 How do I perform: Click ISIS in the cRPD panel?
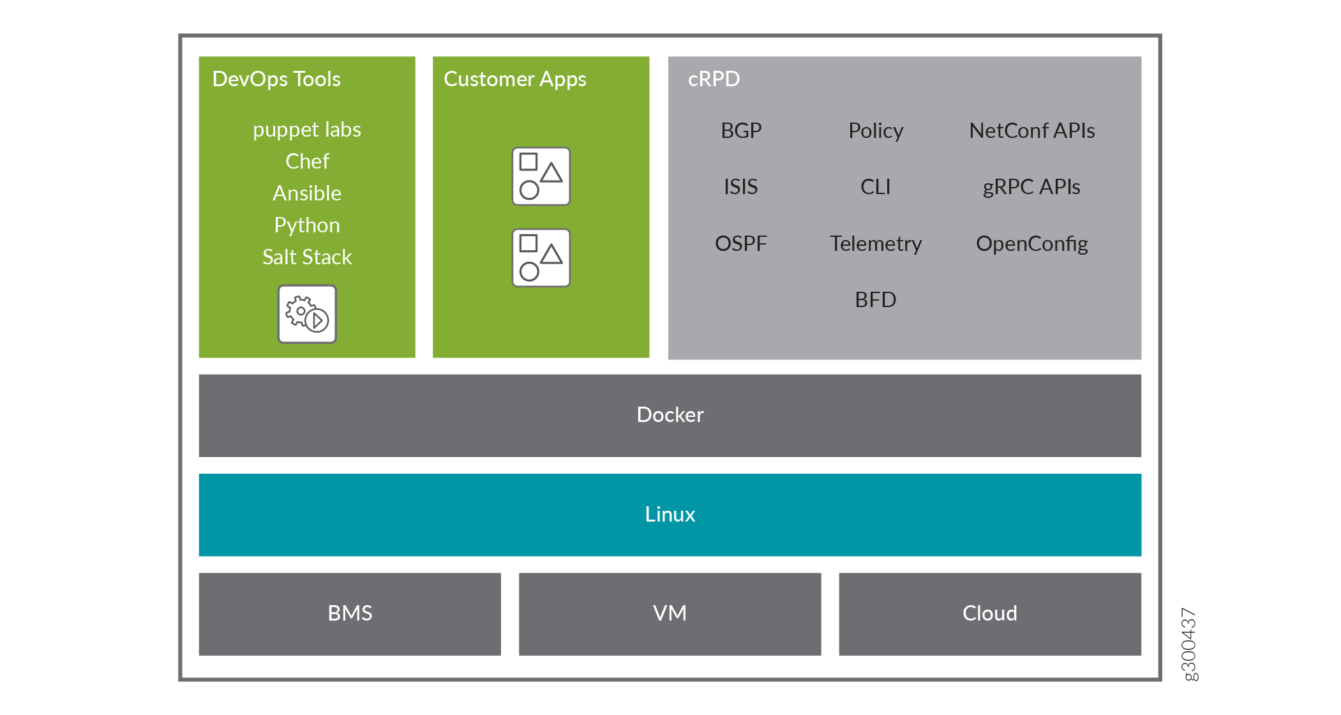(740, 186)
